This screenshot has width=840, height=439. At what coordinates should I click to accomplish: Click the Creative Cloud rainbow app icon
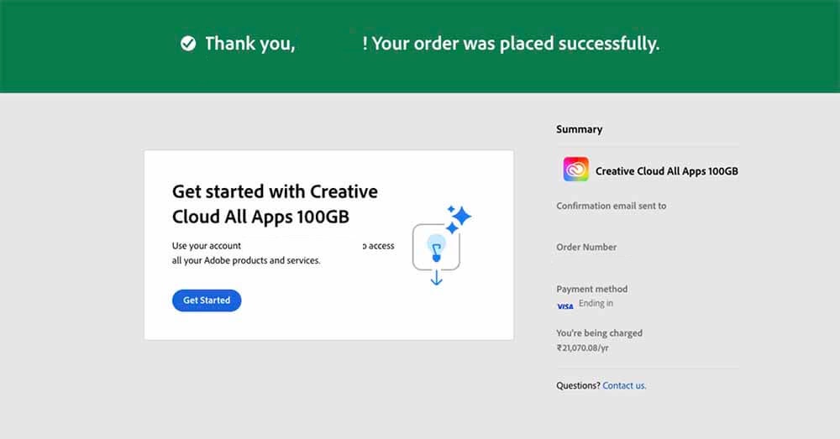click(x=575, y=170)
